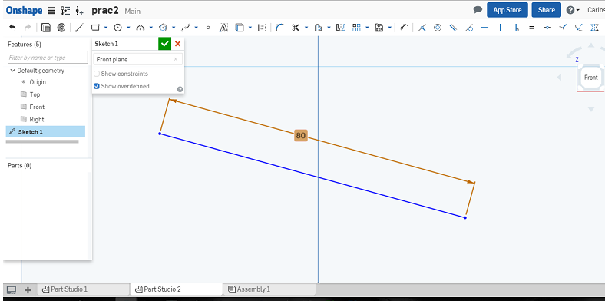Screen dimensions: 605x301
Task: Open the versions and history icon
Action: click(65, 11)
